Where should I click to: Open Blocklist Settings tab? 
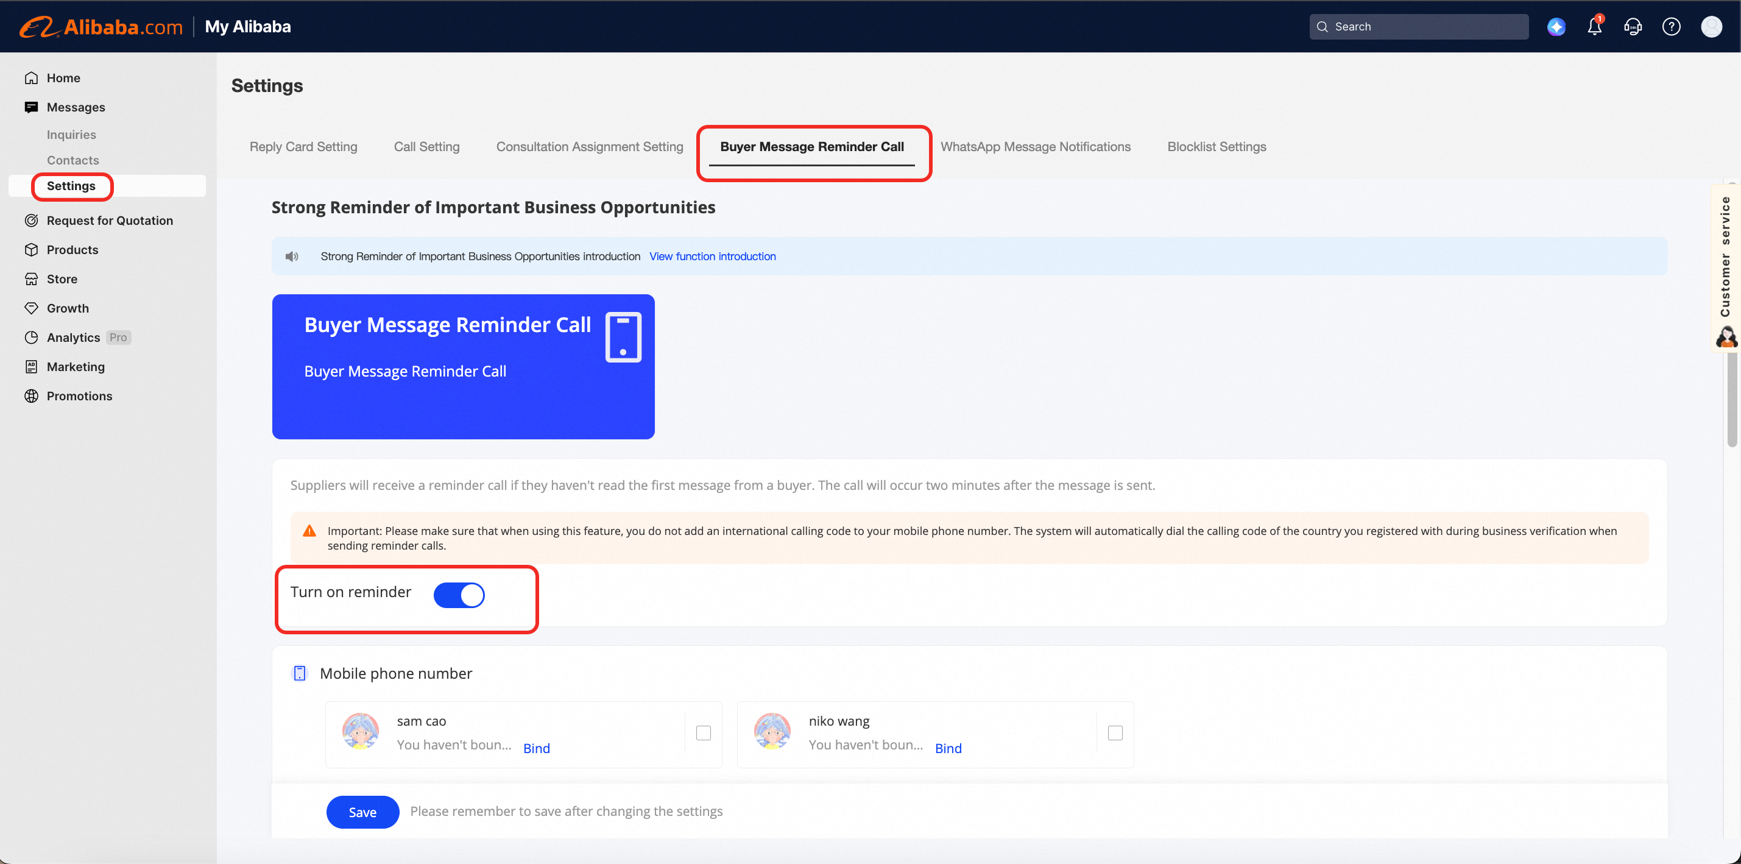click(1217, 147)
